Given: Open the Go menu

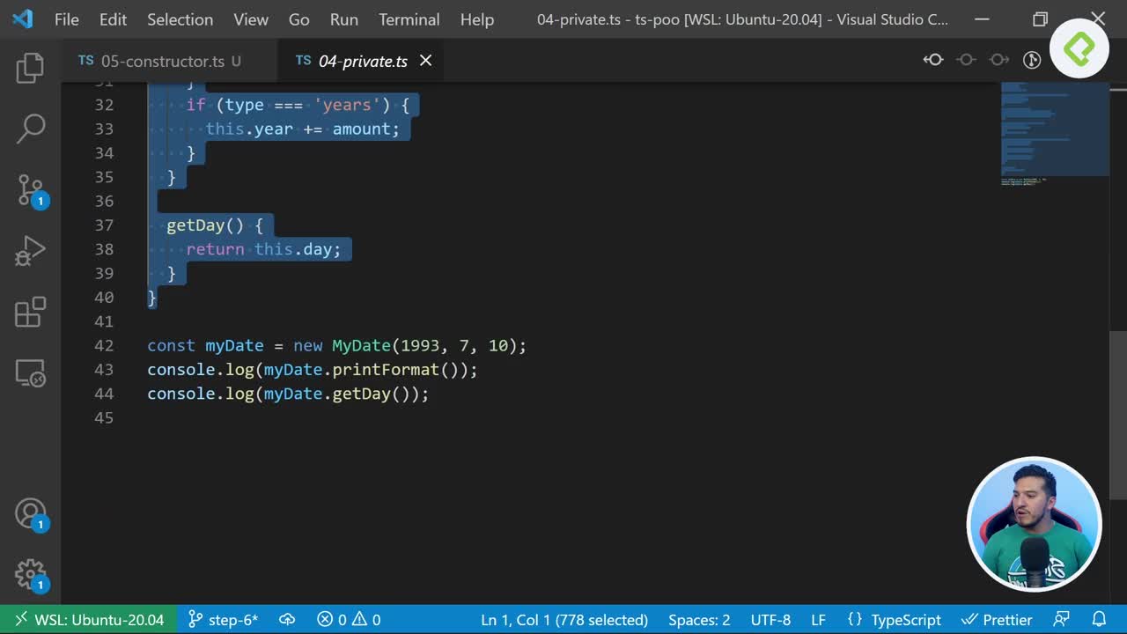Looking at the screenshot, I should (299, 19).
